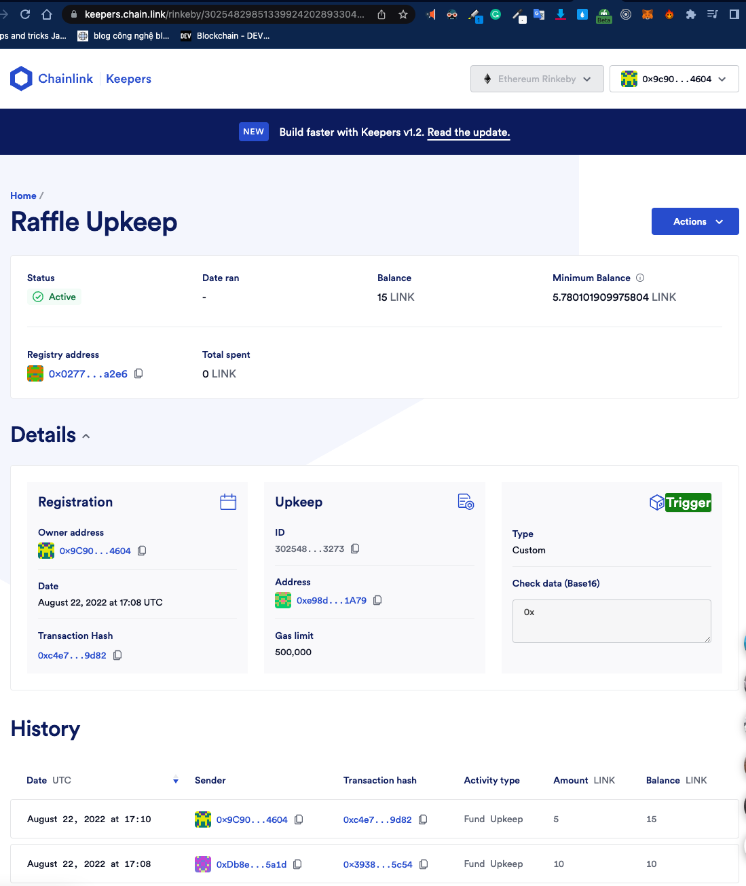This screenshot has width=746, height=886.
Task: Copy history transaction hash 0x3938...5c54
Action: pyautogui.click(x=424, y=864)
